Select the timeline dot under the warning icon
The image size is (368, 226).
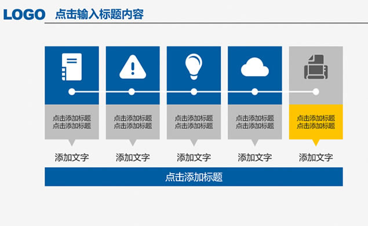[x=132, y=92]
